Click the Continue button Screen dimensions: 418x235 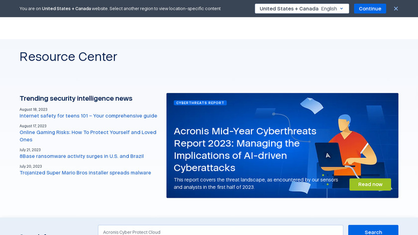[x=370, y=8]
